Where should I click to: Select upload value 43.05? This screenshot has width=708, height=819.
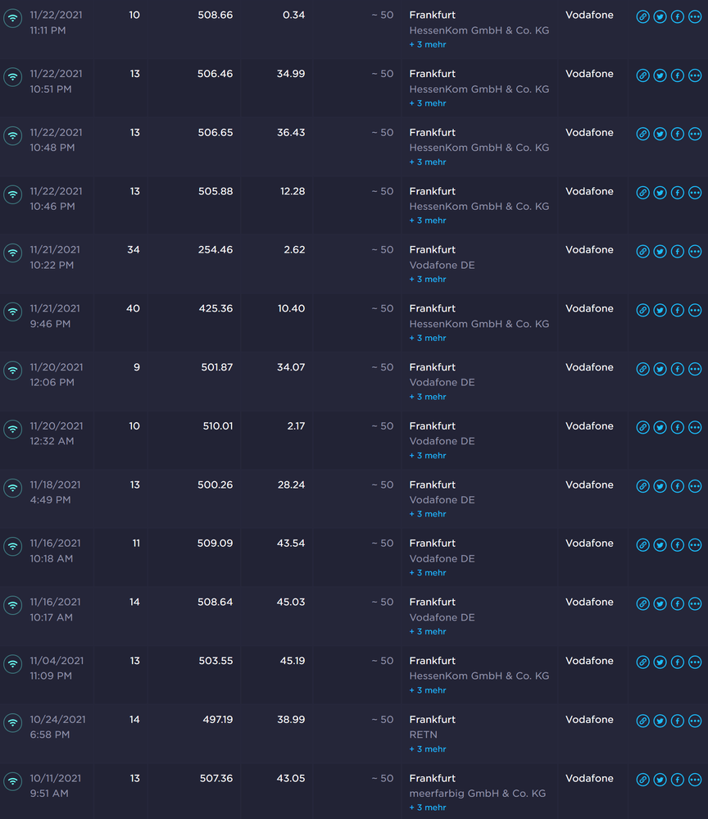click(291, 778)
